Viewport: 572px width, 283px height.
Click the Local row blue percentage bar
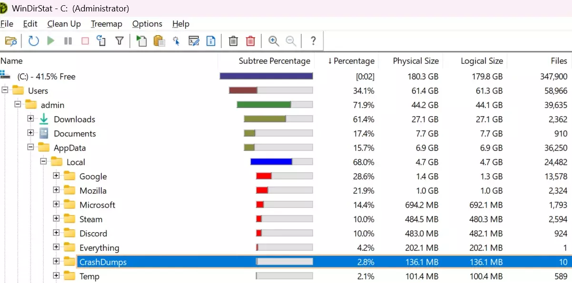[x=282, y=162]
